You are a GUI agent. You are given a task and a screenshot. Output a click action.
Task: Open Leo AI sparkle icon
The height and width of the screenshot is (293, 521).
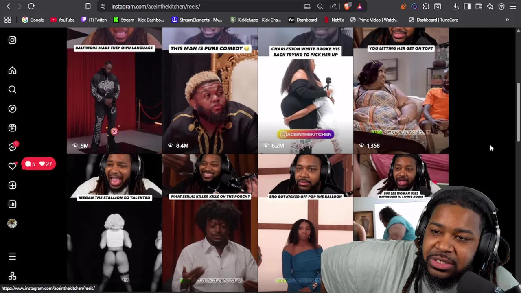[490, 7]
